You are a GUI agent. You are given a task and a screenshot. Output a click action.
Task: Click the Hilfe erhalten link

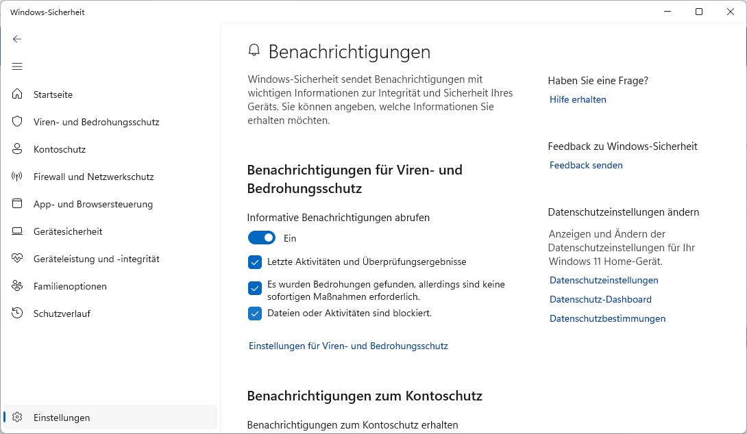pyautogui.click(x=578, y=99)
